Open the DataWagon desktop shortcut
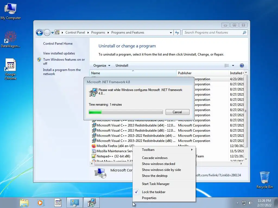This screenshot has height=208, width=278. point(11,39)
